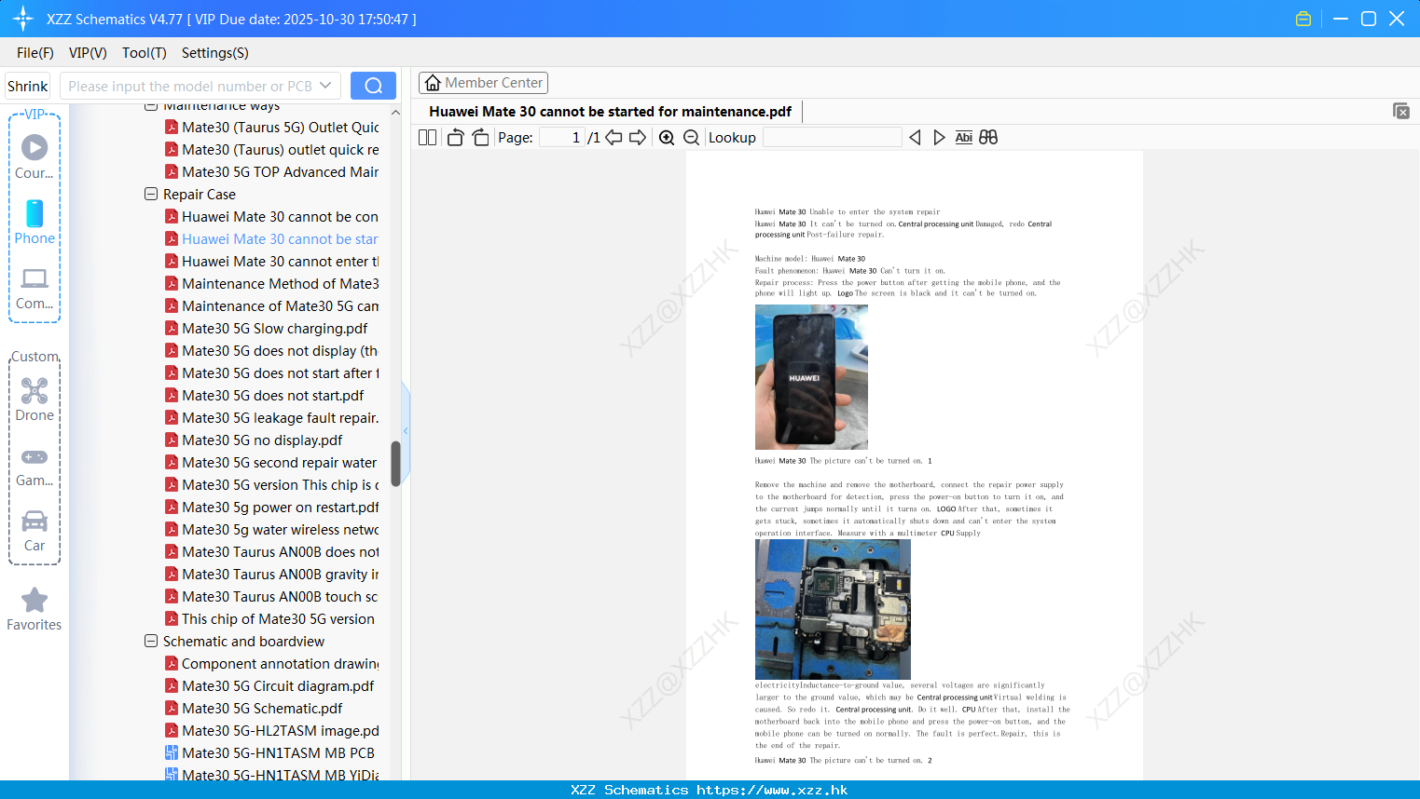Open Mate30 5G-HL2TASM image file
Image resolution: width=1420 pixels, height=799 pixels.
[x=272, y=731]
